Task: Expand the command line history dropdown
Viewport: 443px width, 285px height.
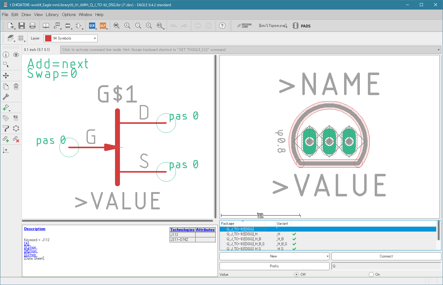Action: click(x=438, y=50)
